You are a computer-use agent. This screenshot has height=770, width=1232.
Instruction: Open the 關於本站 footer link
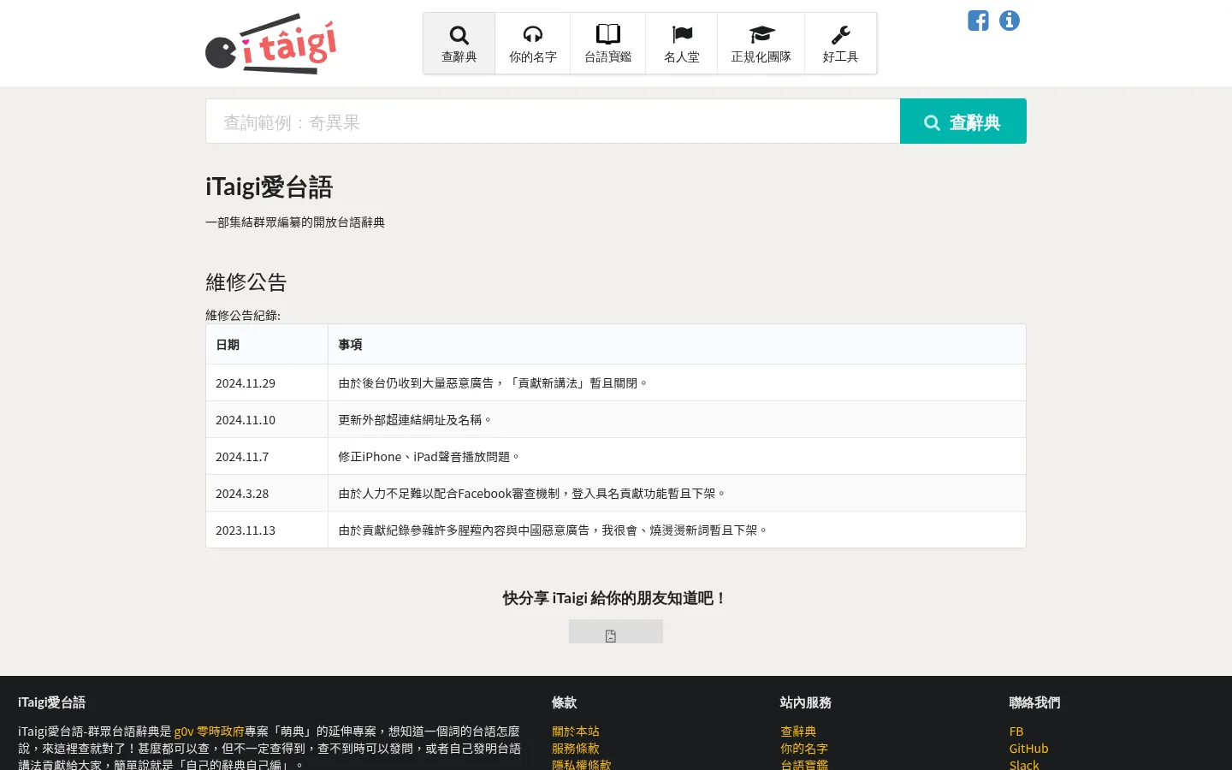[x=576, y=731]
